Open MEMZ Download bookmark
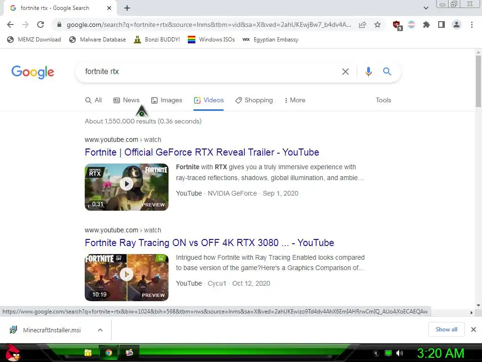This screenshot has height=362, width=482. pyautogui.click(x=34, y=40)
